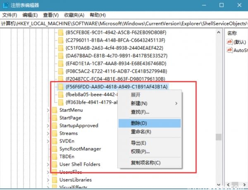This screenshot has width=248, height=190.
Task: Click the SVDEn folder icon
Action: (x=55, y=141)
